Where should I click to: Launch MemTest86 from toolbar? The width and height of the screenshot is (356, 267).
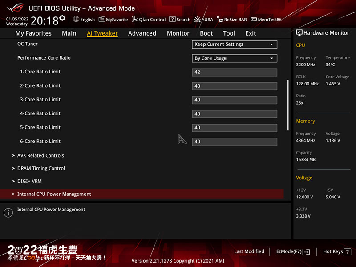click(266, 20)
